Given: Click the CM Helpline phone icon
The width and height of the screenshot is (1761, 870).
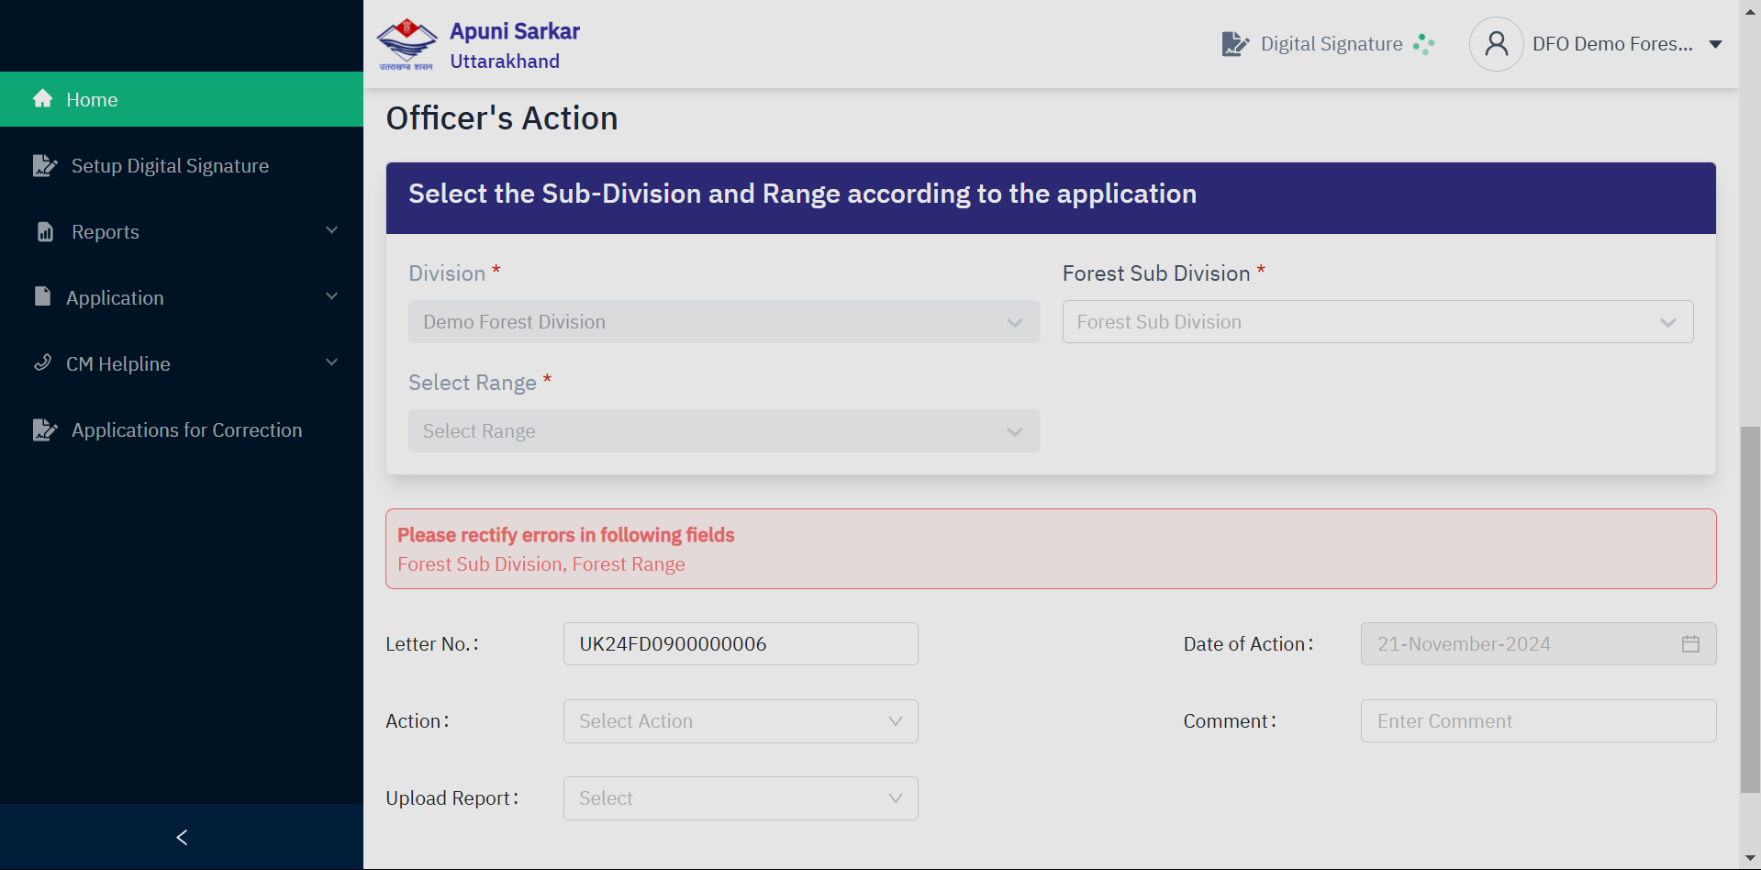Looking at the screenshot, I should point(42,362).
